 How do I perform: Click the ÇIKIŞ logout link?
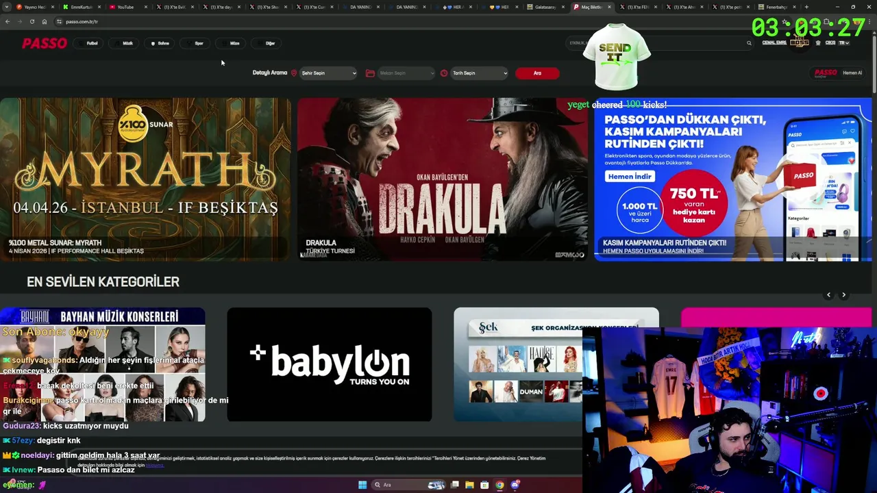(830, 42)
